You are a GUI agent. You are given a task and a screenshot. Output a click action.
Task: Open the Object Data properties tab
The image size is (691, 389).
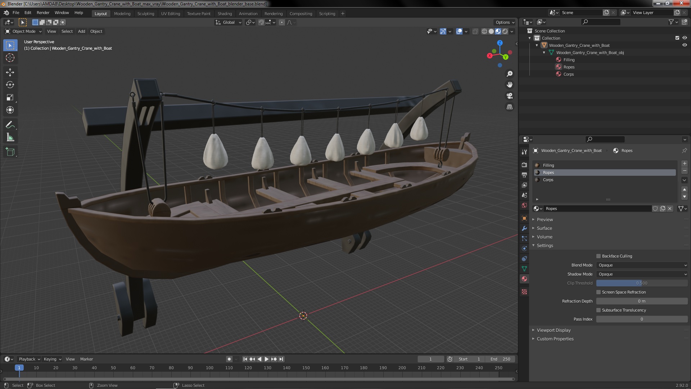pos(524,269)
